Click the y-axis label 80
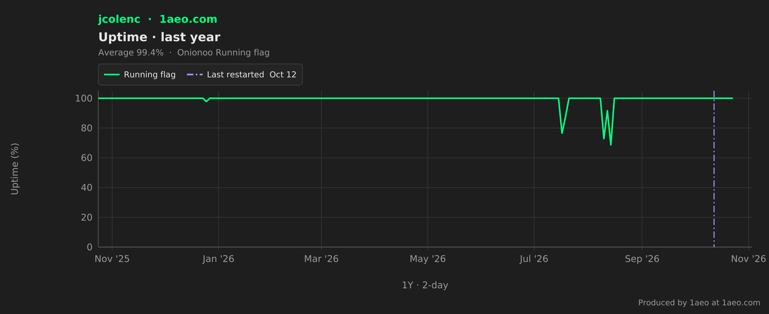This screenshot has width=769, height=314. pyautogui.click(x=87, y=128)
